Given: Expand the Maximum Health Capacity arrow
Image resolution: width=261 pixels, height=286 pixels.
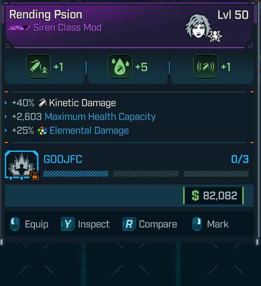Looking at the screenshot, I should [x=6, y=116].
